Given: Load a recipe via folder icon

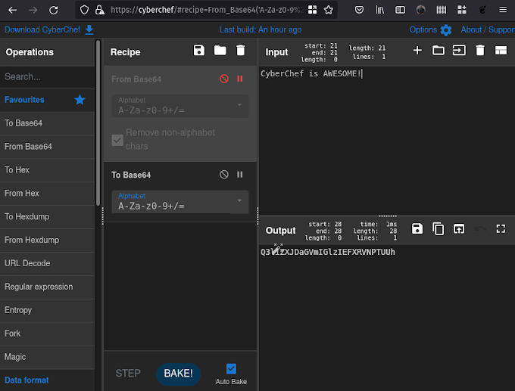Looking at the screenshot, I should click(x=220, y=51).
